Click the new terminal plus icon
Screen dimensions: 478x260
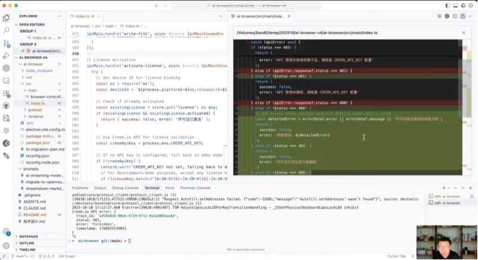coord(444,188)
